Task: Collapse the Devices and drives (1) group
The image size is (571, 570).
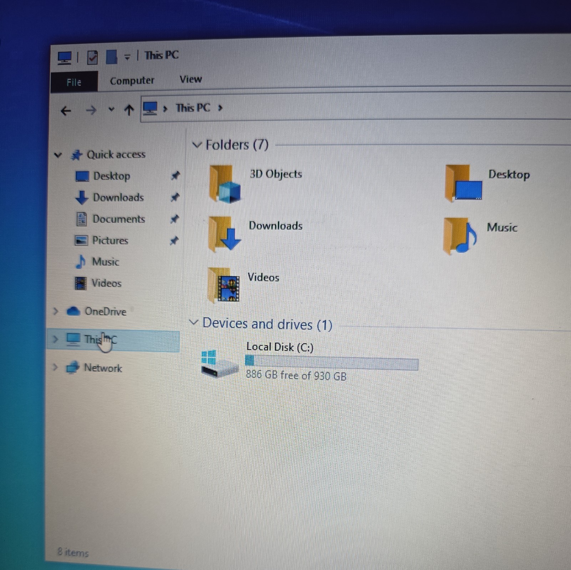Action: click(193, 322)
